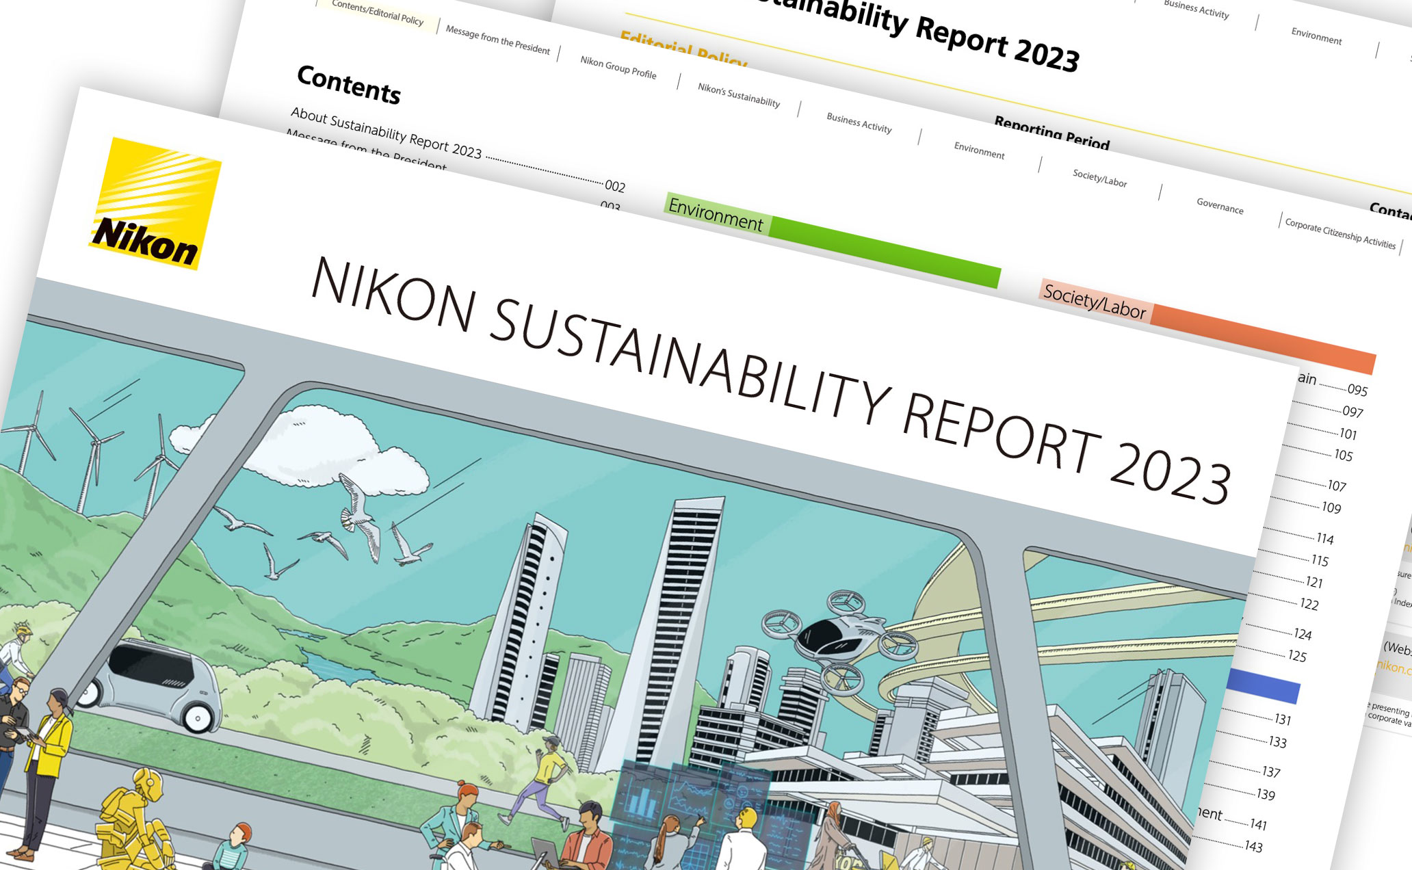
Task: Click page number 115
Action: click(x=1320, y=560)
